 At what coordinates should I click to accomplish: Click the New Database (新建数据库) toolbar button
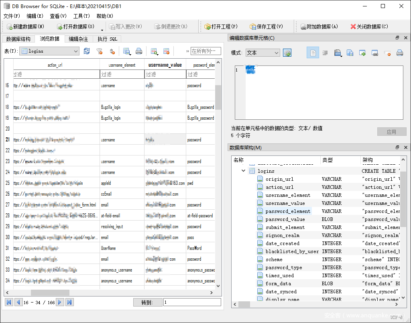click(x=25, y=27)
